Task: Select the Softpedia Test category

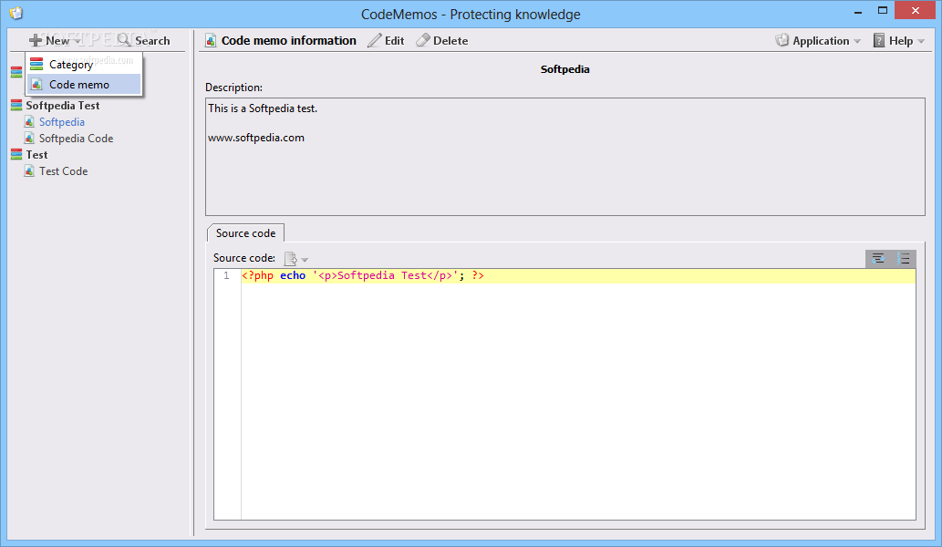Action: click(x=63, y=106)
